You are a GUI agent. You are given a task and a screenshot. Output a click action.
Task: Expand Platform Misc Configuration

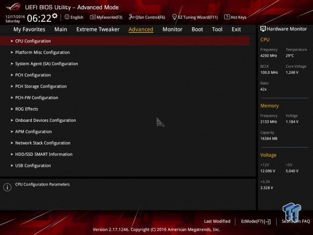click(42, 53)
